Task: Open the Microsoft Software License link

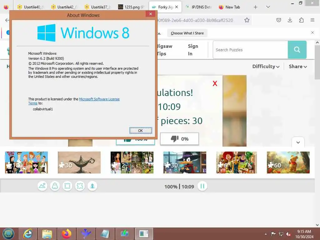Action: (x=99, y=99)
